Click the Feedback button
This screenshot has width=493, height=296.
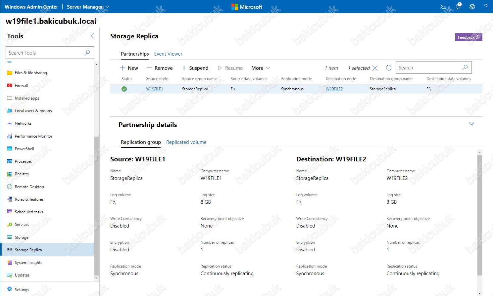click(x=468, y=37)
